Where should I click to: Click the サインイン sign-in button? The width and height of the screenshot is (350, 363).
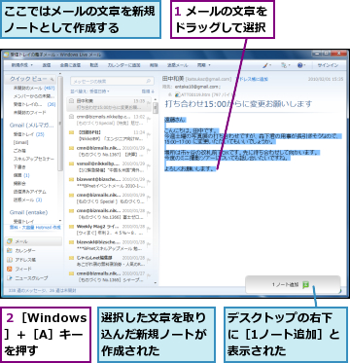(x=328, y=65)
